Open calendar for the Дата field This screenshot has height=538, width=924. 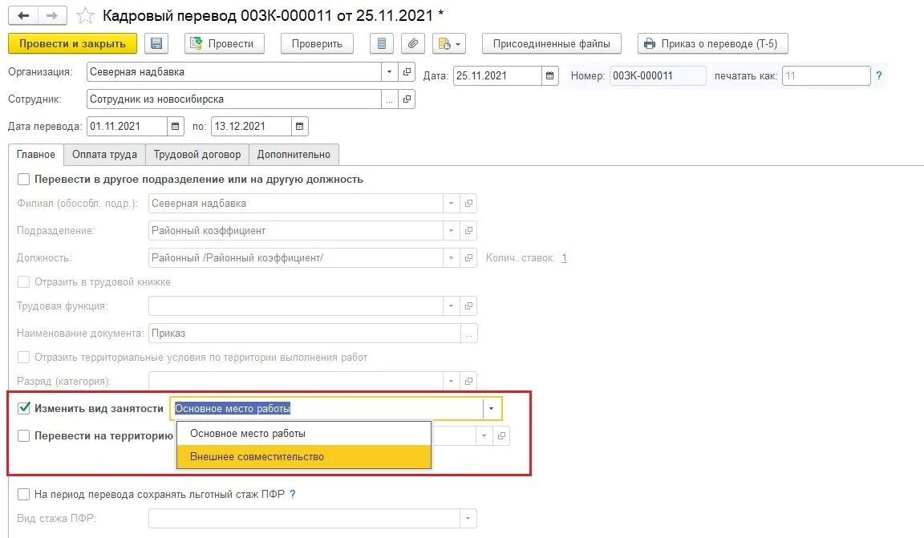click(x=549, y=75)
